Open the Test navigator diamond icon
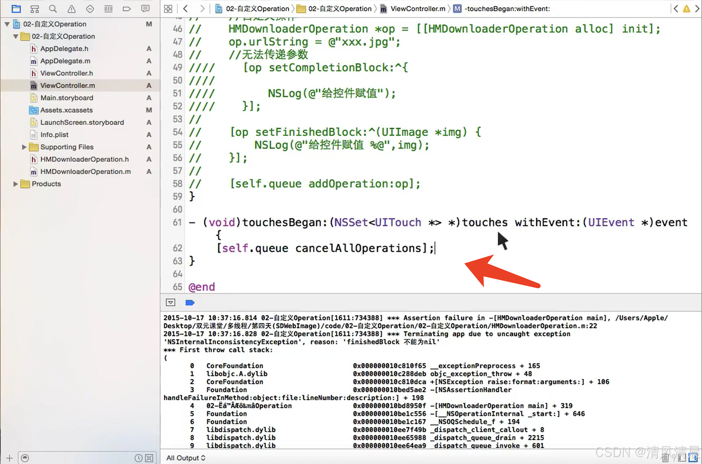Image resolution: width=702 pixels, height=464 pixels. coord(90,9)
